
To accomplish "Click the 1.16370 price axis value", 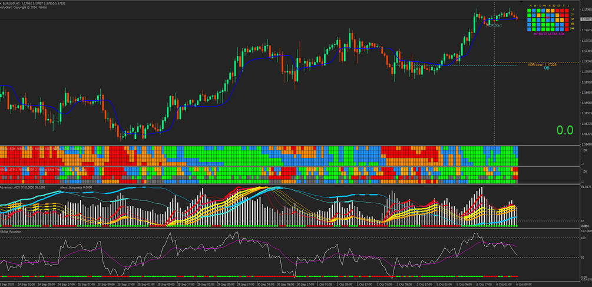I will pos(586,124).
